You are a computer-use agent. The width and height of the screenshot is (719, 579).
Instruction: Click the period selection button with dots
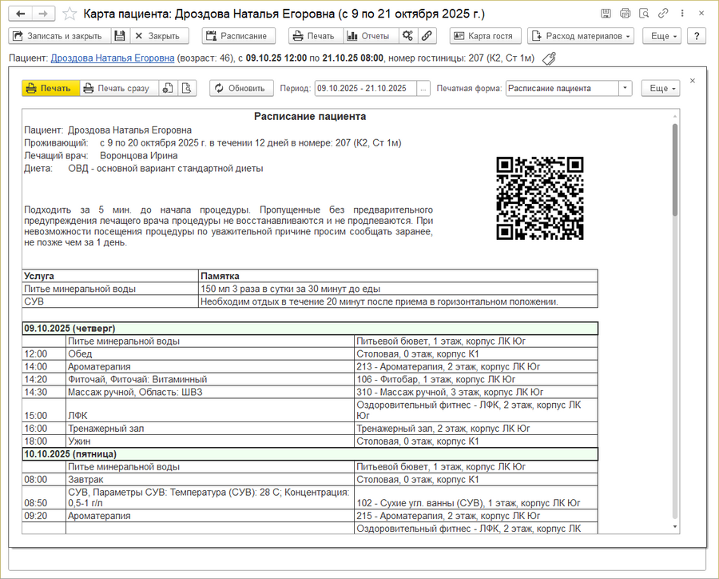(424, 88)
